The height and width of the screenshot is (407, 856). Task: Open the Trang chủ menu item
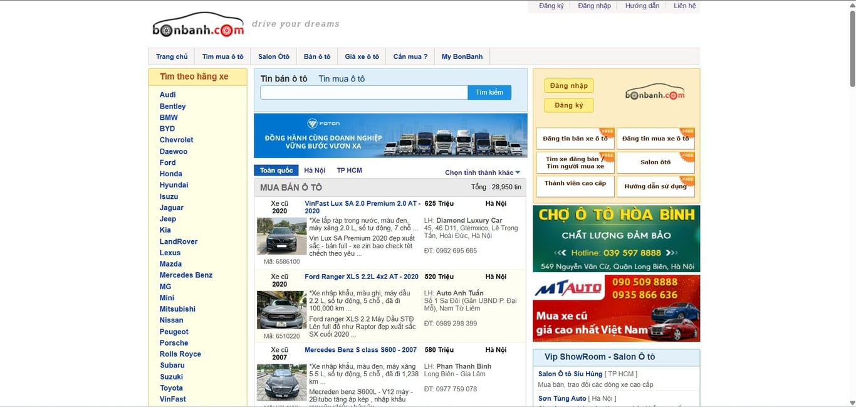[x=172, y=56]
